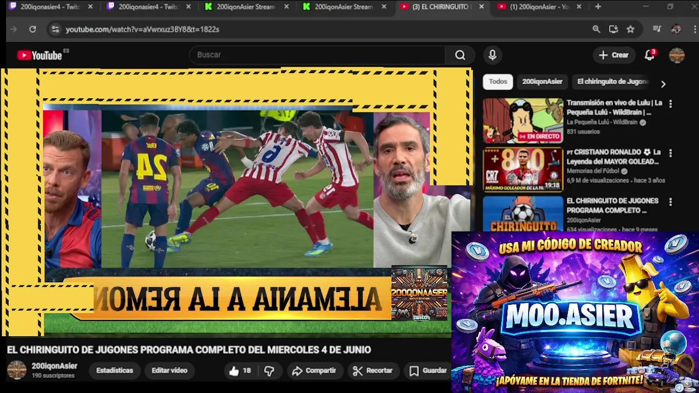Bookmark this page with the star icon
The image size is (699, 393).
[630, 29]
